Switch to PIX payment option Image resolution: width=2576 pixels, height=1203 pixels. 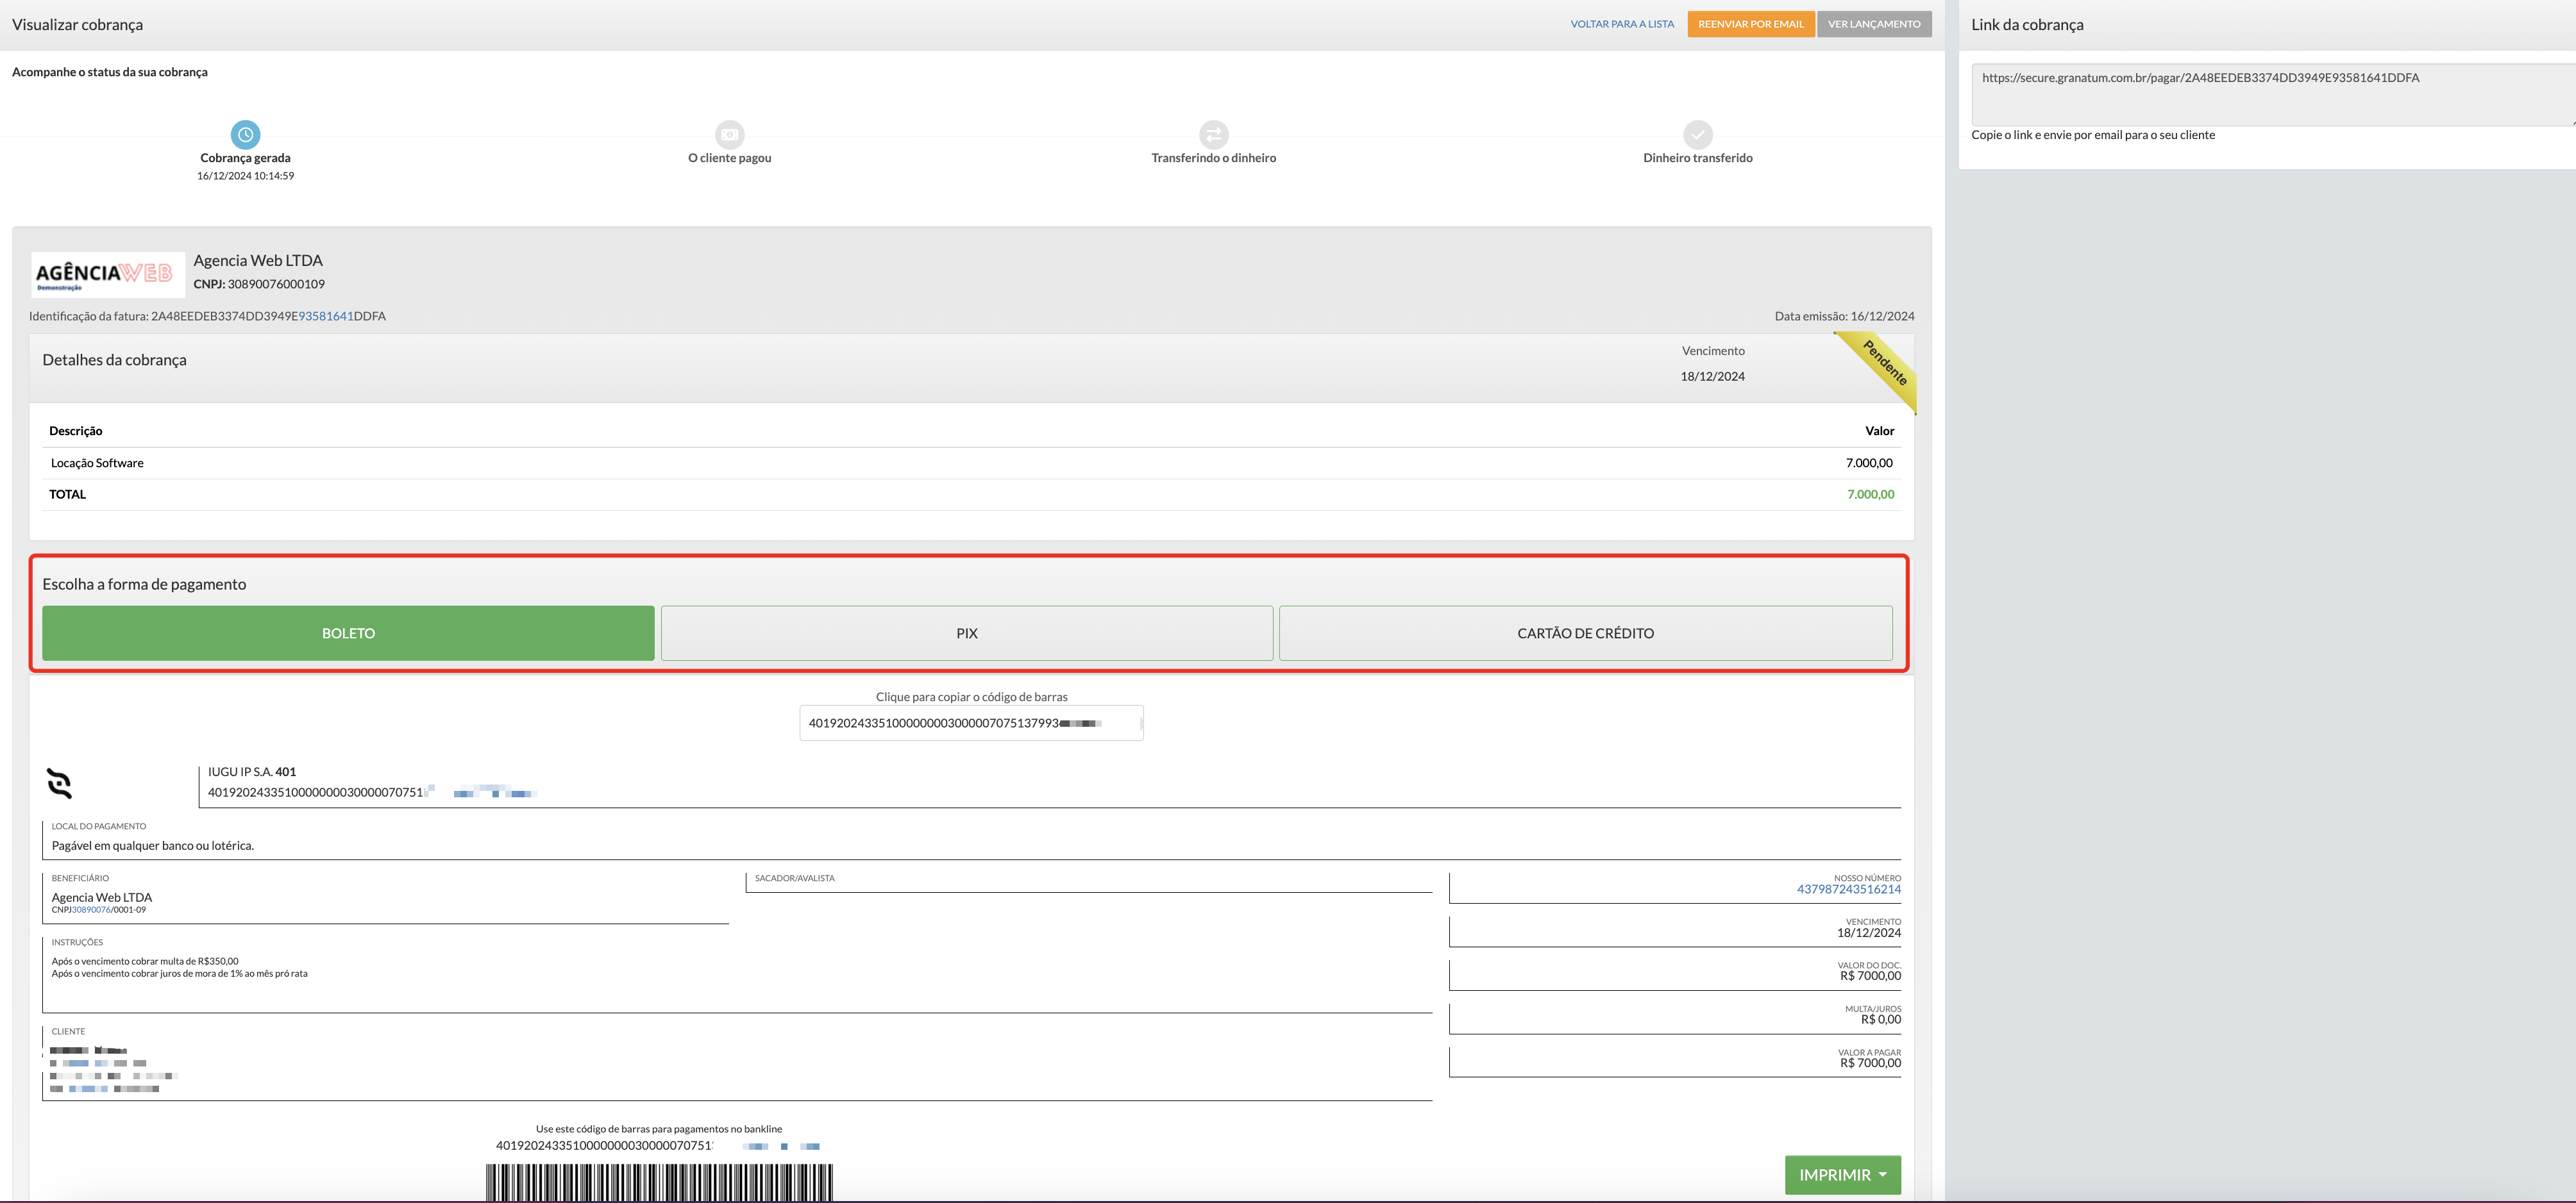966,633
